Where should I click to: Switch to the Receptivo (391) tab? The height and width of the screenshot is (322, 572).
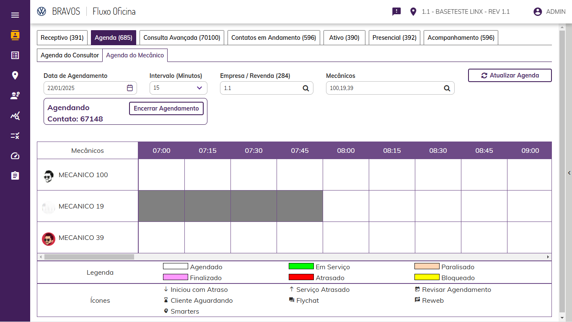pos(62,38)
